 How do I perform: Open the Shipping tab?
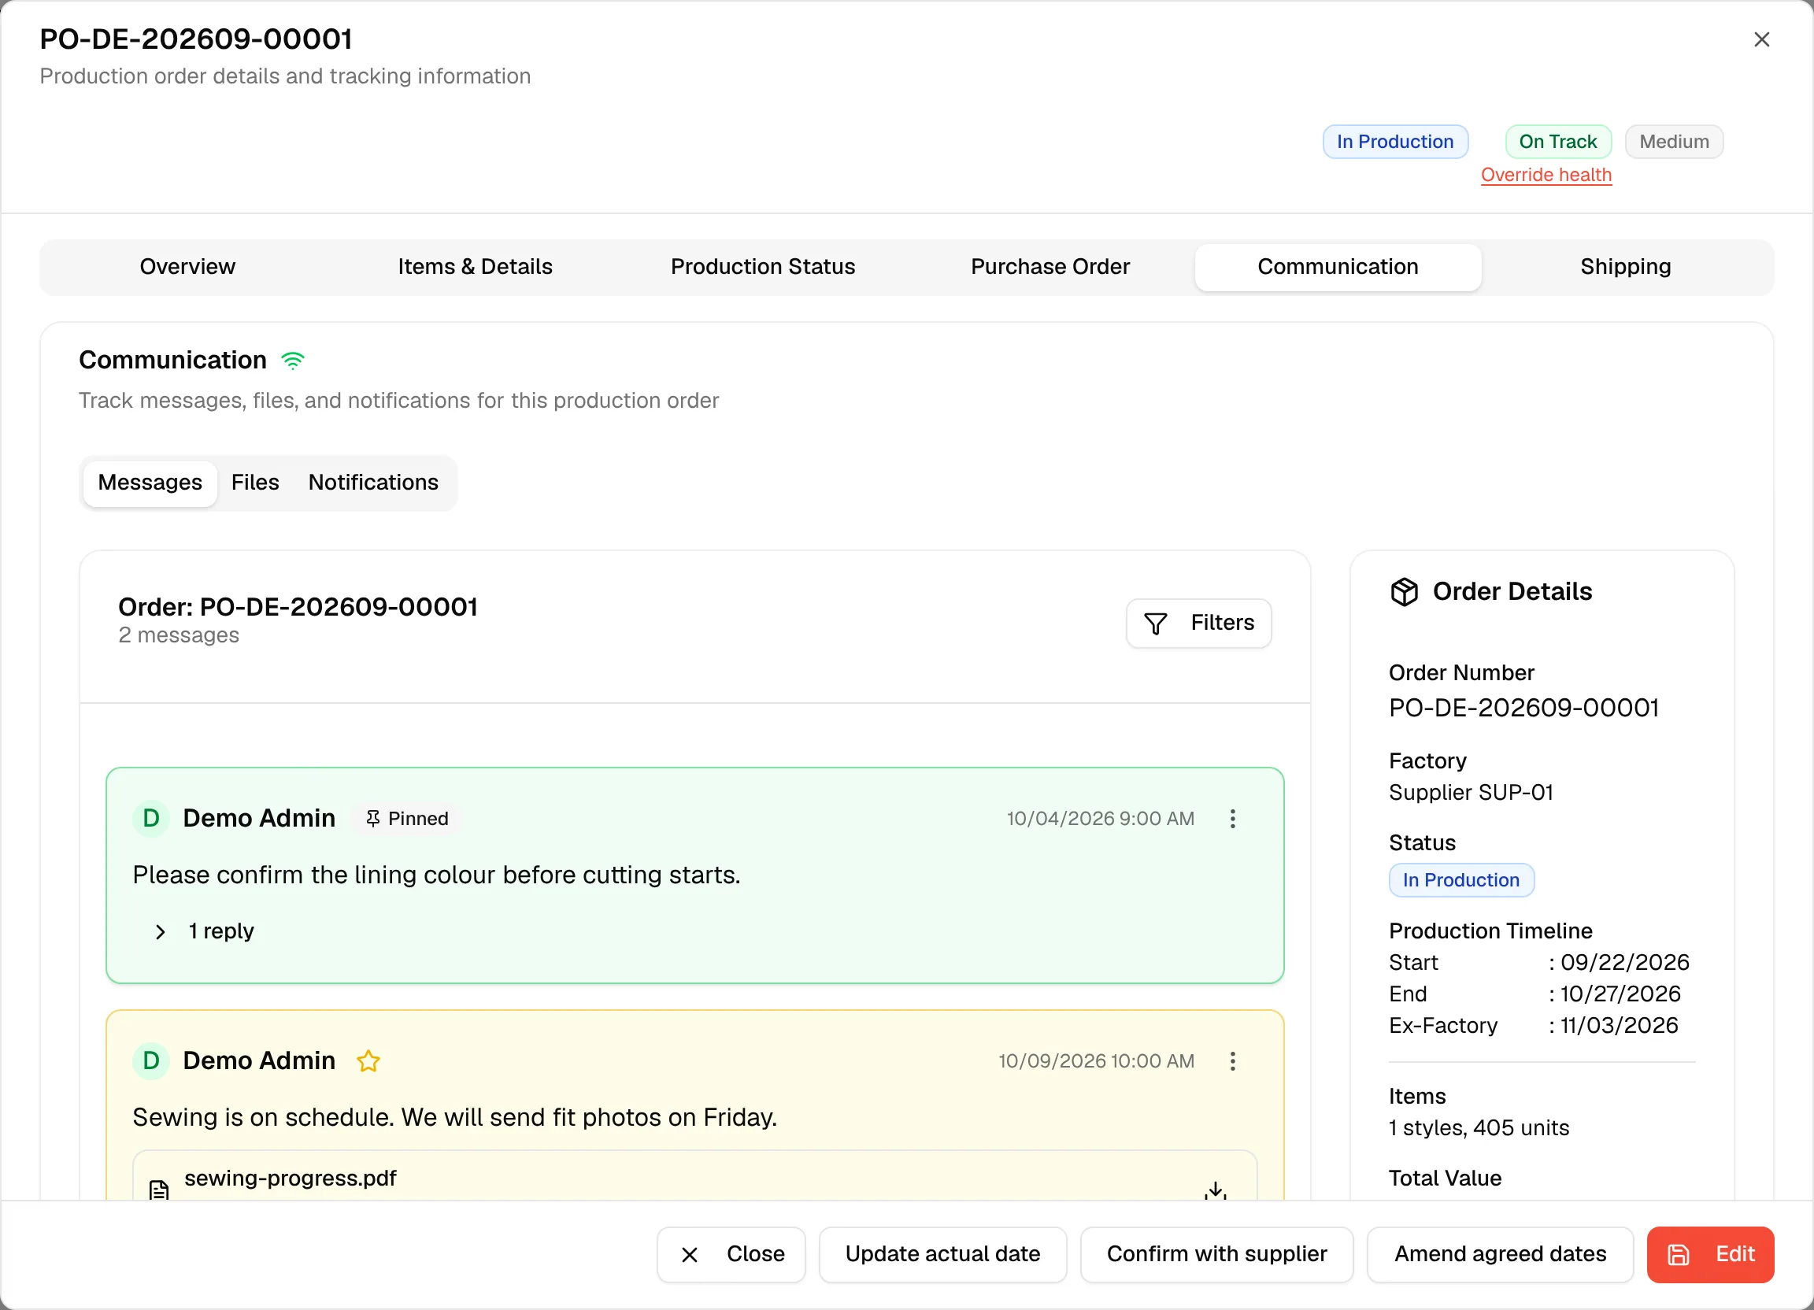pos(1625,266)
